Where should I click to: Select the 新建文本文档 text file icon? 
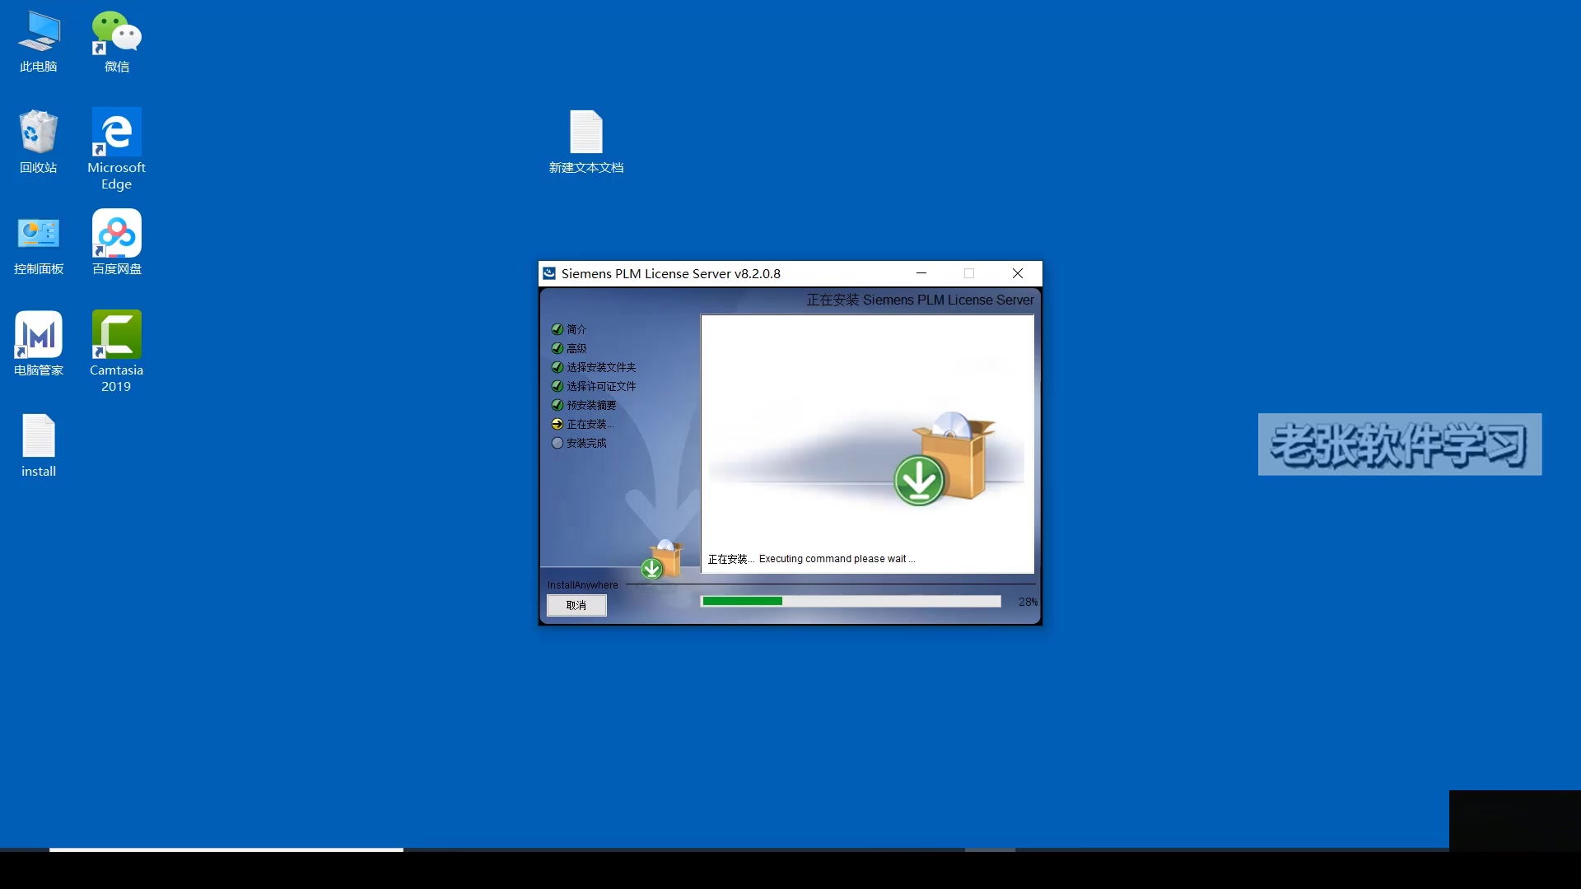click(x=586, y=142)
